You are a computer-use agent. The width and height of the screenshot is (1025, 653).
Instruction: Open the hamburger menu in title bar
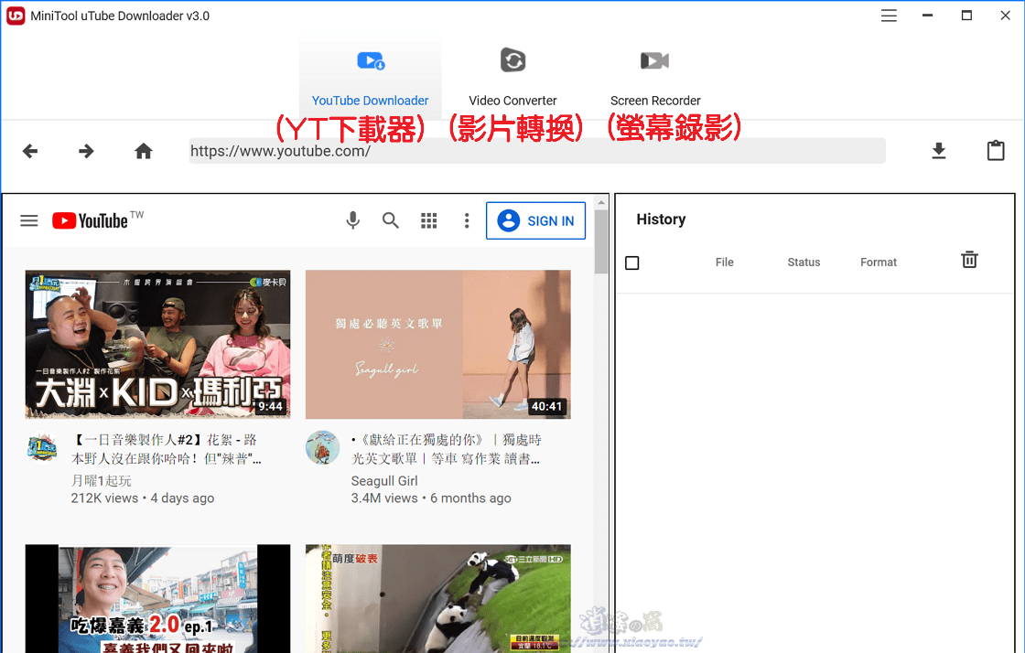pyautogui.click(x=889, y=16)
